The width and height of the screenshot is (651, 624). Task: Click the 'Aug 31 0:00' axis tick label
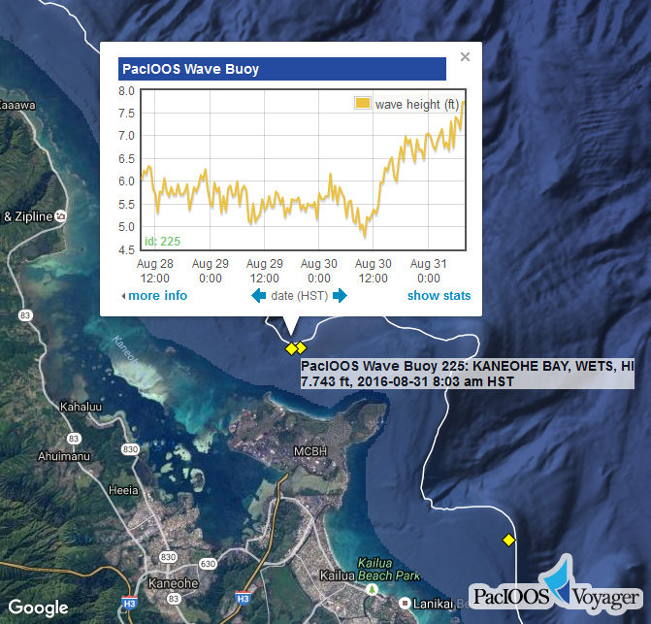pos(429,271)
